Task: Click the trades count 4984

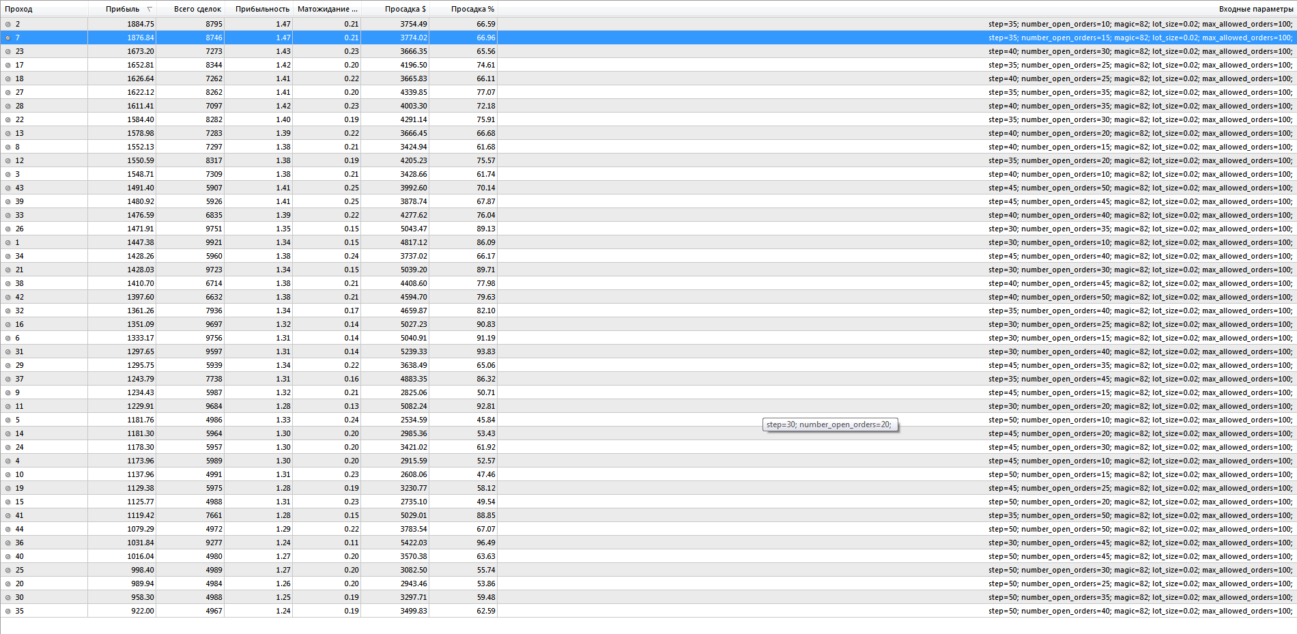Action: tap(214, 583)
